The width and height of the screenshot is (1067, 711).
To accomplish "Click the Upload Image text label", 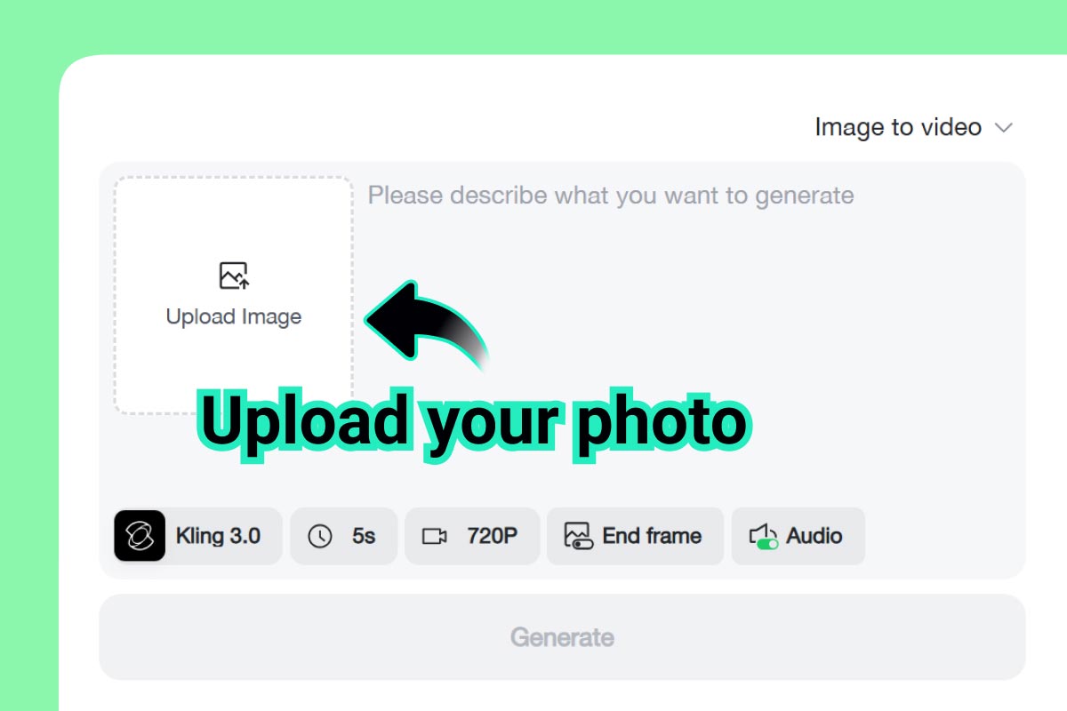I will (234, 316).
